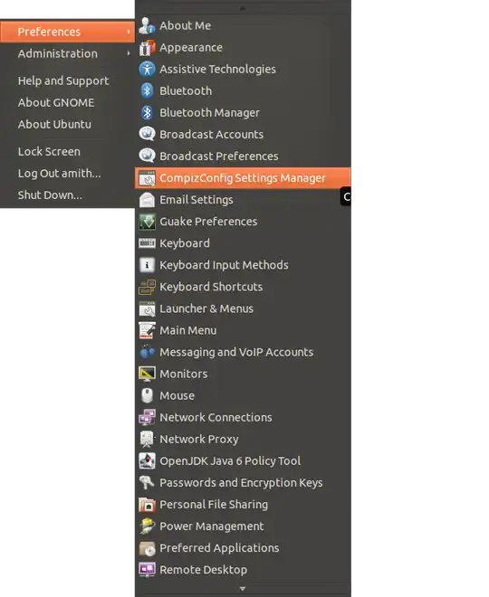The width and height of the screenshot is (489, 597).
Task: Open Power Management label
Action: [x=212, y=526]
